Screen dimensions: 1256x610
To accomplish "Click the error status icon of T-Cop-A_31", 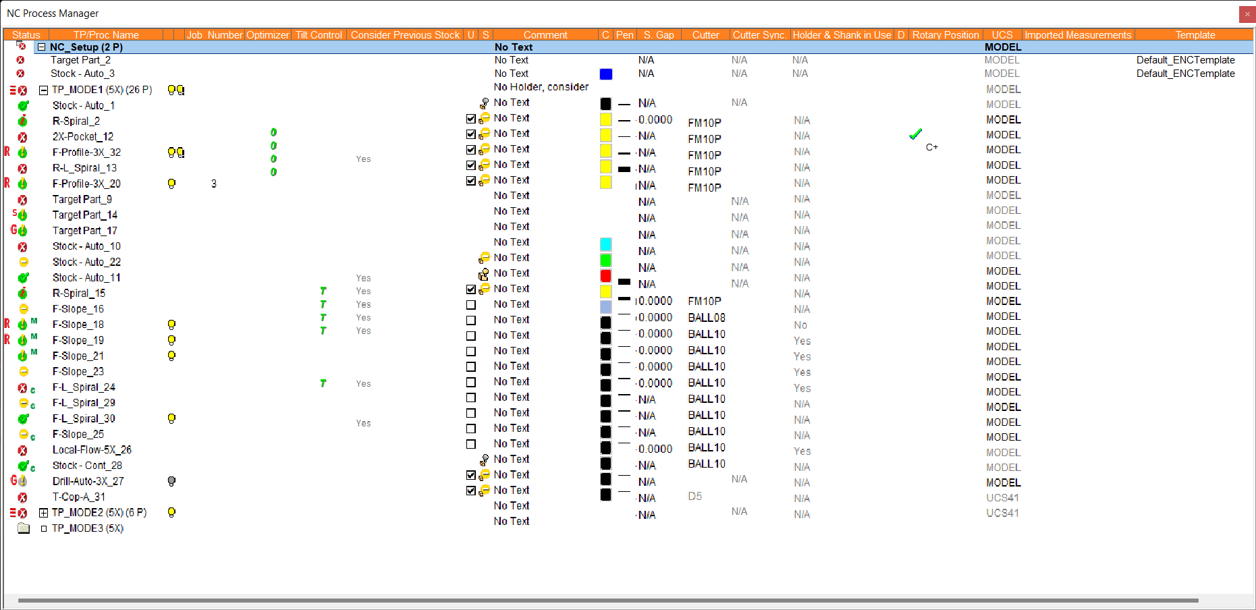I will 22,497.
